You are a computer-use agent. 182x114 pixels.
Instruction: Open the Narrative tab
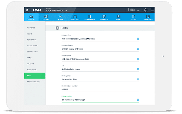click(x=104, y=17)
